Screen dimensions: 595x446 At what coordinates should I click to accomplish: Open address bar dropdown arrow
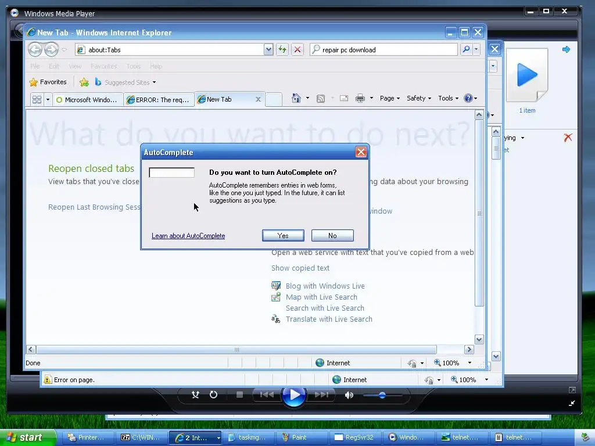[268, 49]
